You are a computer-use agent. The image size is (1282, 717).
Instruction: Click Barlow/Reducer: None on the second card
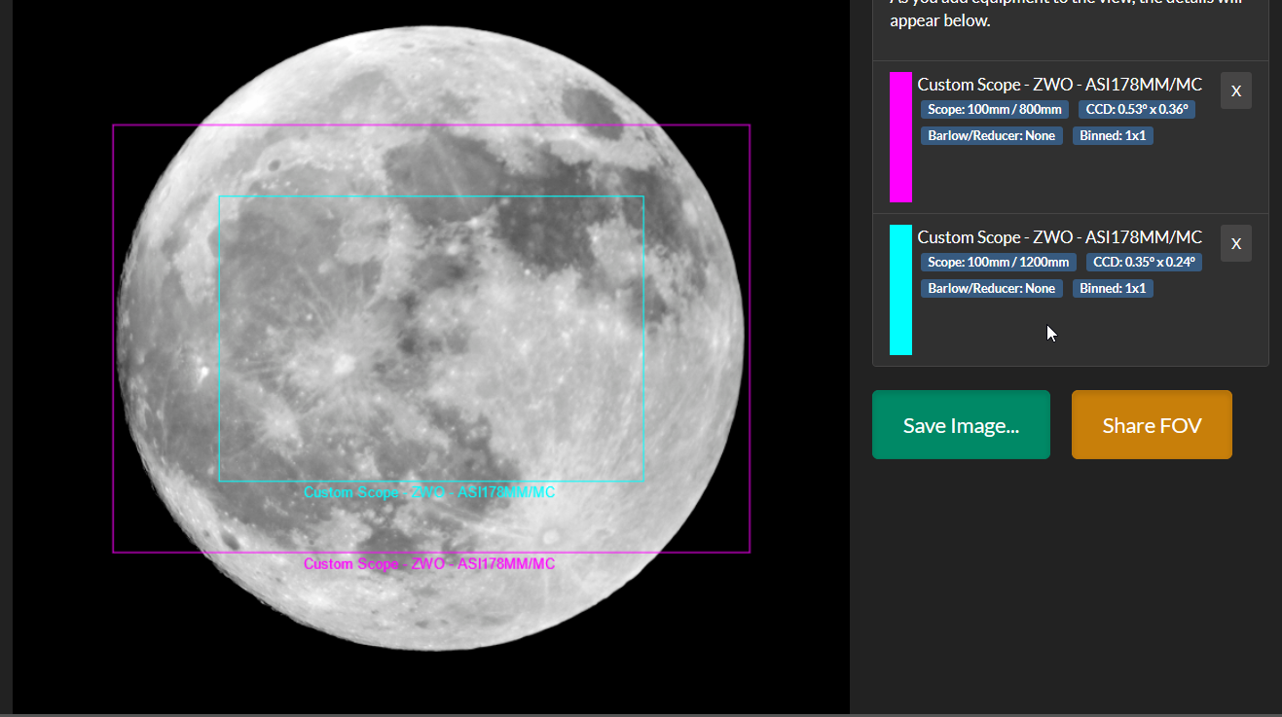pyautogui.click(x=991, y=288)
